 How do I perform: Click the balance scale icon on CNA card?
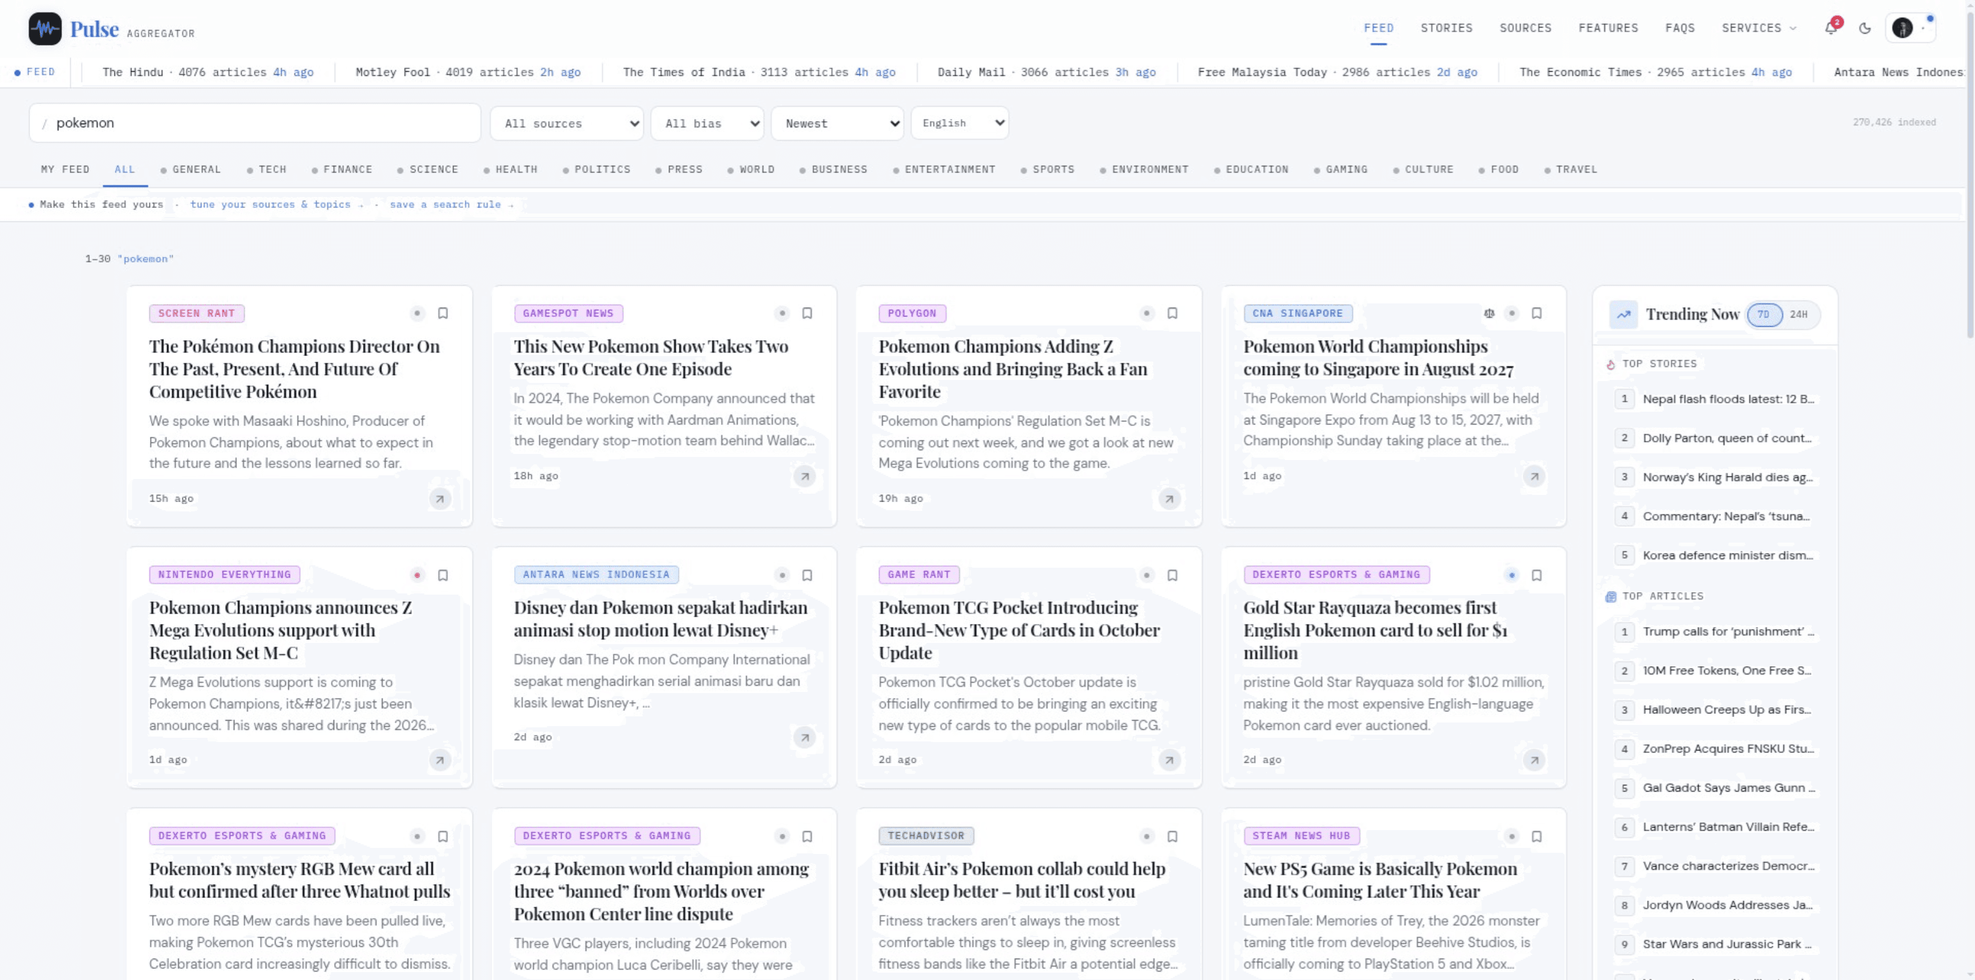[1489, 313]
